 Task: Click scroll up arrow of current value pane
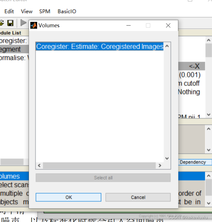[208, 129]
